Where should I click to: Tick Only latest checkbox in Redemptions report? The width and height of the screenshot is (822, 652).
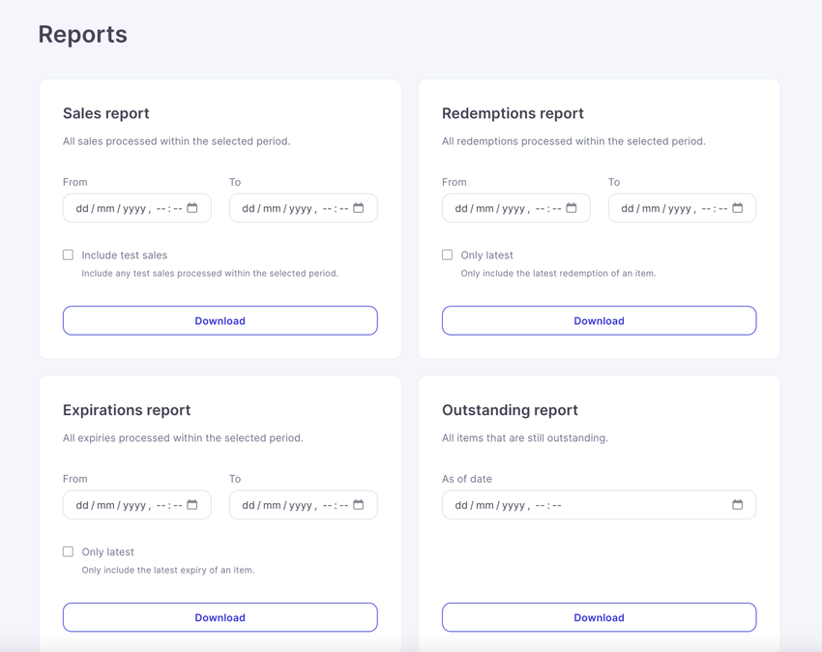447,255
